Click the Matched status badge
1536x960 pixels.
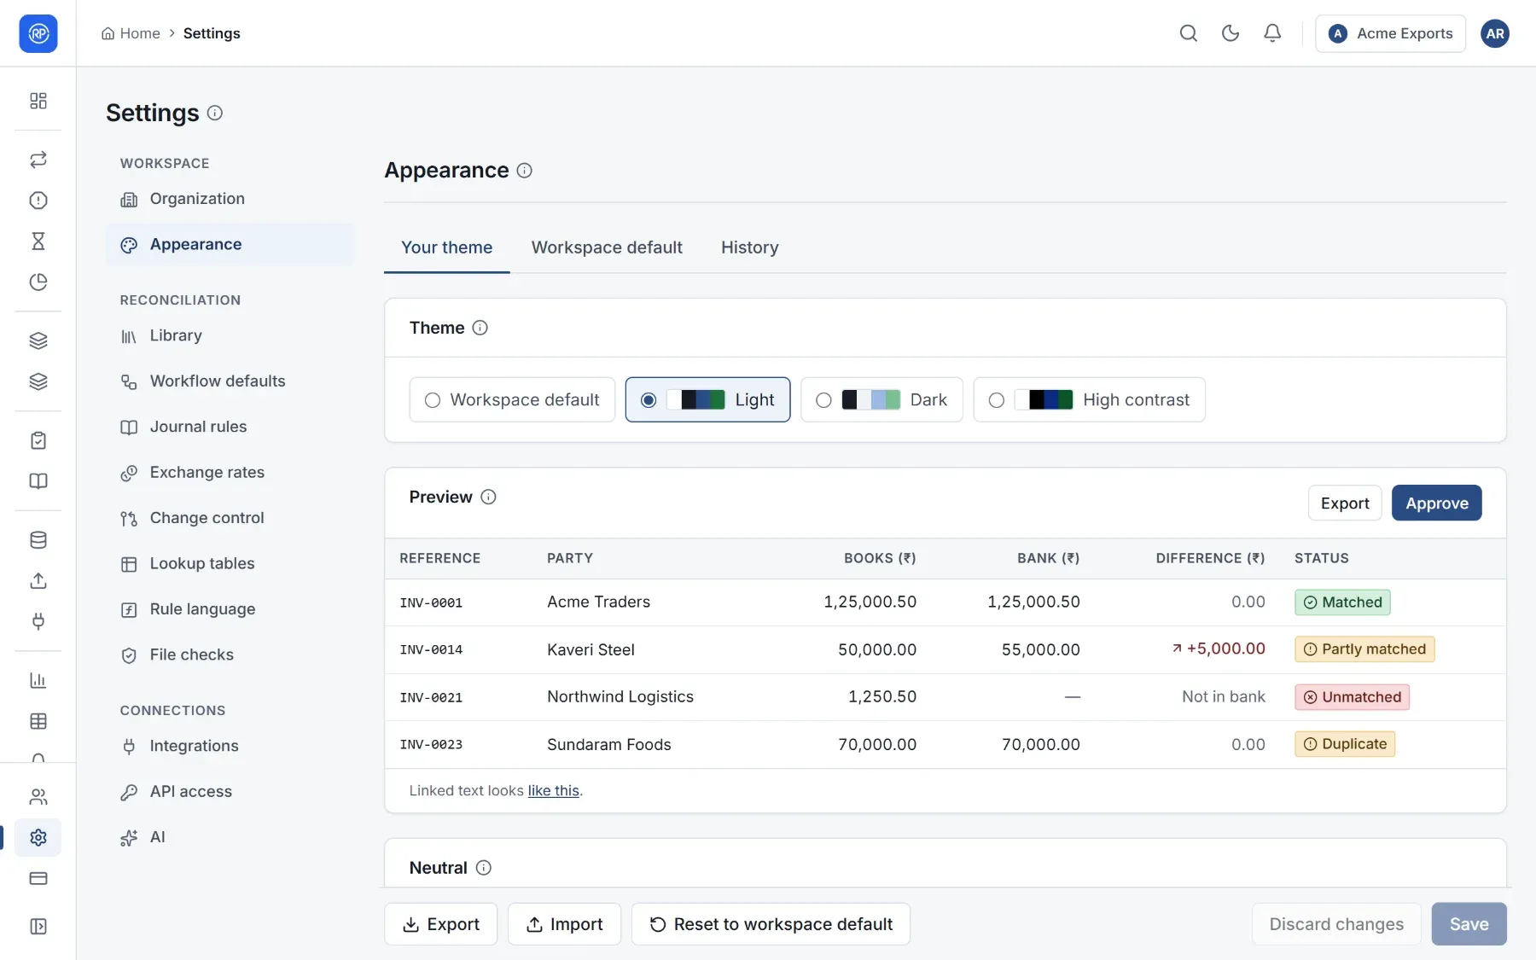1342,602
